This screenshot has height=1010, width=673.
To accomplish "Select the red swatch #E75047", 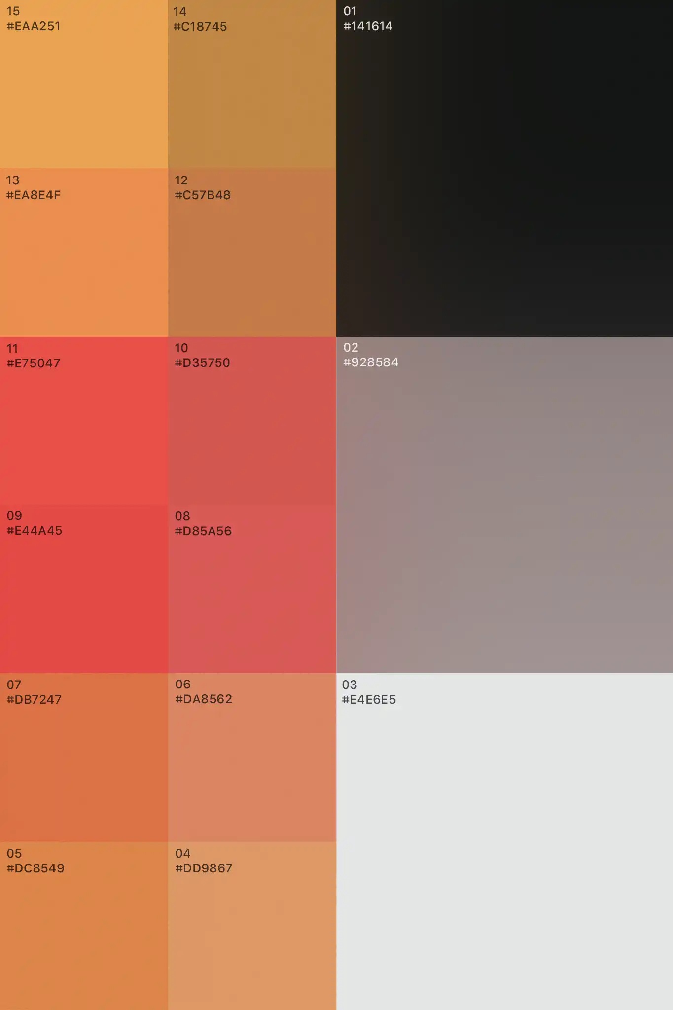I will pyautogui.click(x=84, y=421).
